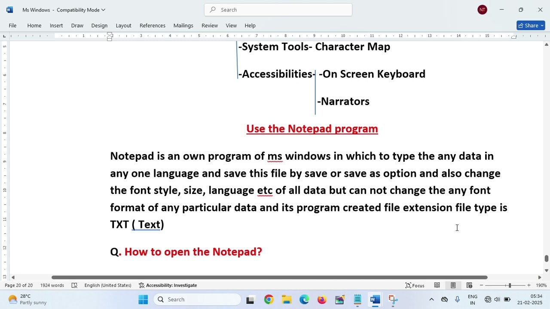Click the title bar Search box
550x309 pixels.
[x=278, y=9]
